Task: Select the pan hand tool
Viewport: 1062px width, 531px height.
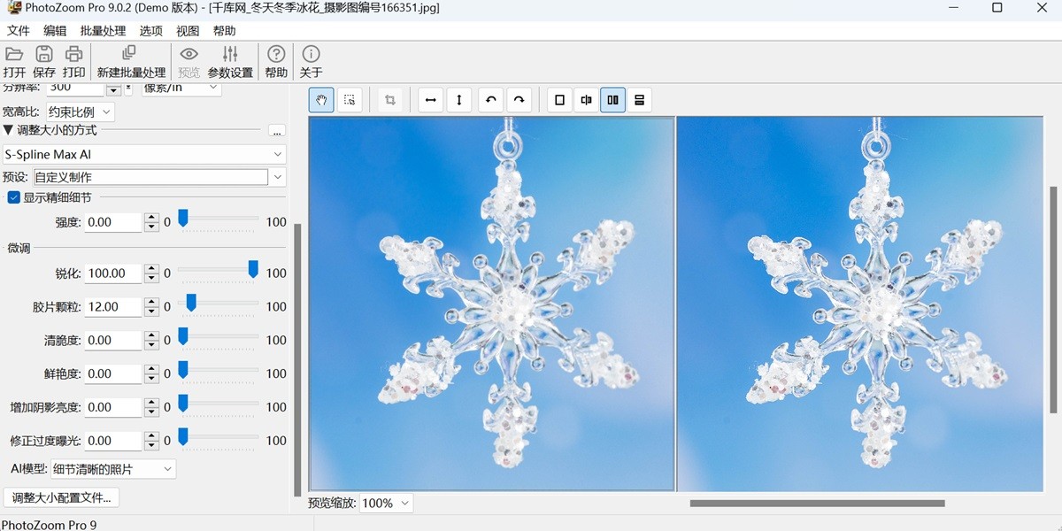Action: 320,100
